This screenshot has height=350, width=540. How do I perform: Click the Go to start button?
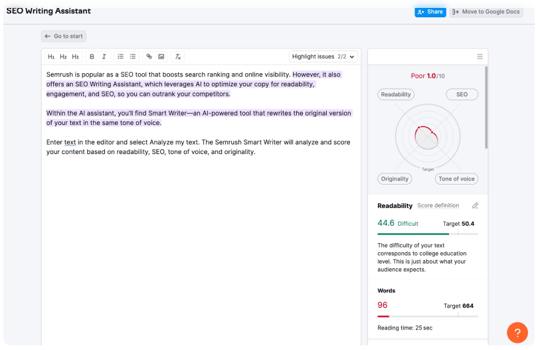(64, 37)
